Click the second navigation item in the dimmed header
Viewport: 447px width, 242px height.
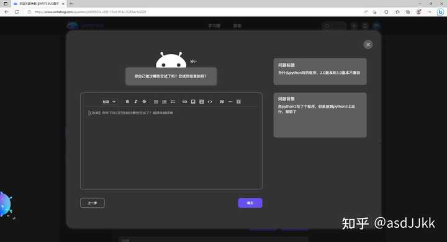(x=237, y=26)
